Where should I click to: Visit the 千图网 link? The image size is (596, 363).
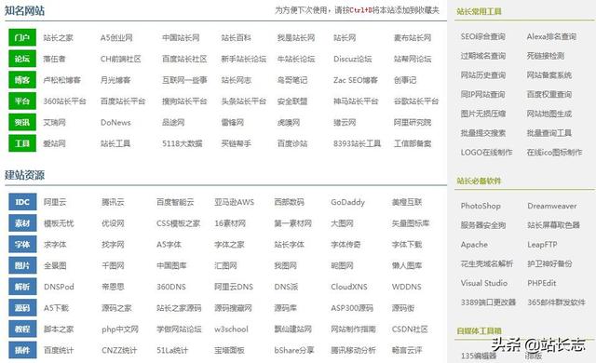[x=113, y=266]
